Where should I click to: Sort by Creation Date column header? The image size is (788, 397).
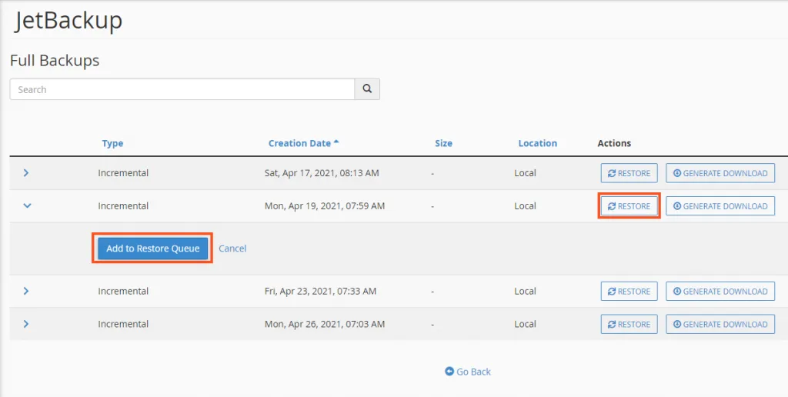point(300,143)
